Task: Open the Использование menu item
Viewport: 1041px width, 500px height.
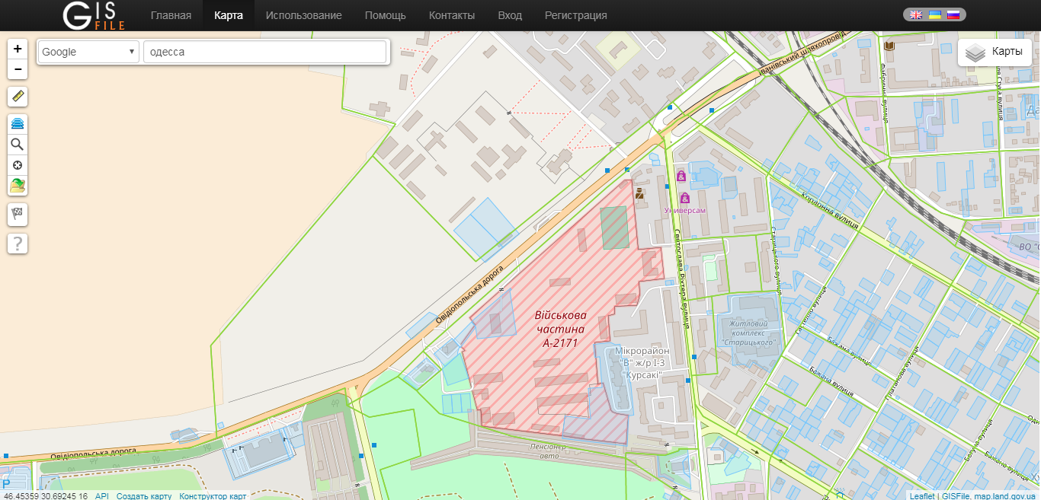Action: click(x=303, y=15)
